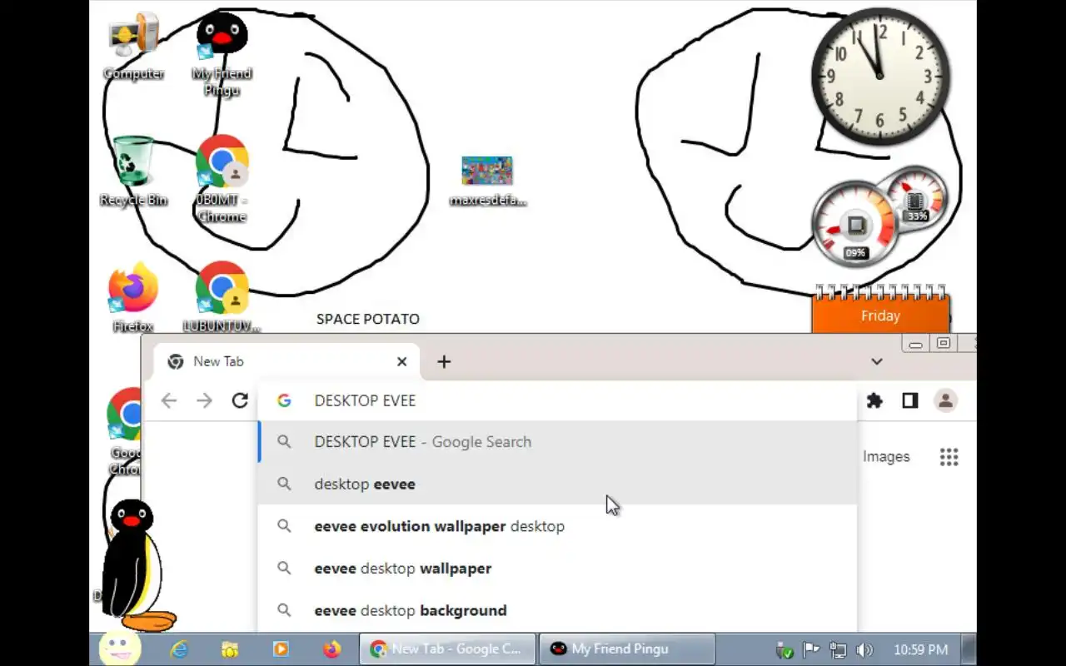Open the Google Chrome desktop shortcut behind window
This screenshot has height=666, width=1066.
[x=125, y=430]
